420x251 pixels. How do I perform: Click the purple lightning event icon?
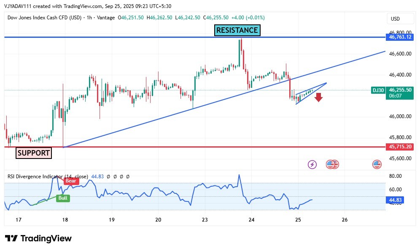(x=312, y=164)
